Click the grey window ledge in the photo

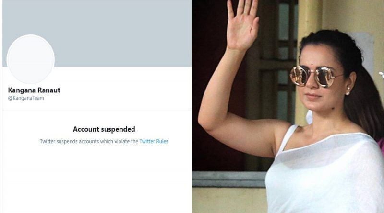229,179
